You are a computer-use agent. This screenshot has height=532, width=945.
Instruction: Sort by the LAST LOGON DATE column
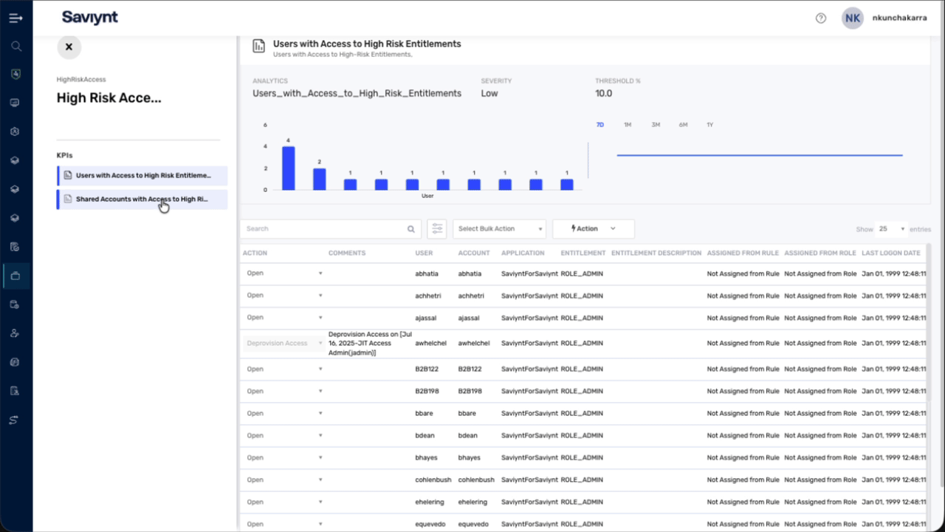pyautogui.click(x=891, y=253)
